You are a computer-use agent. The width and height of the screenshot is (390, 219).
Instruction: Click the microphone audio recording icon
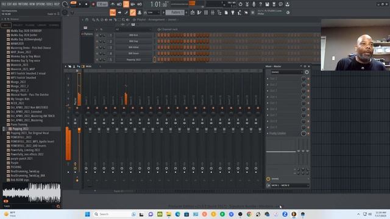253,4
